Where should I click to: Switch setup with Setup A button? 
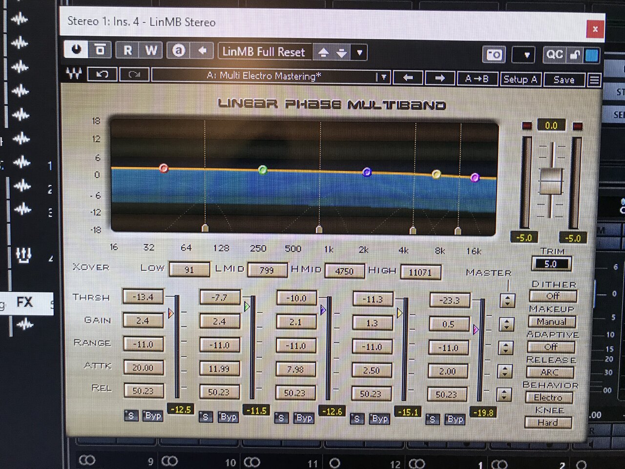point(520,79)
